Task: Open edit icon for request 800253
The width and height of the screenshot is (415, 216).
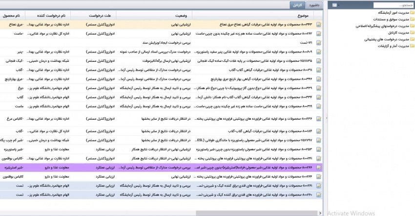Action: (319, 149)
